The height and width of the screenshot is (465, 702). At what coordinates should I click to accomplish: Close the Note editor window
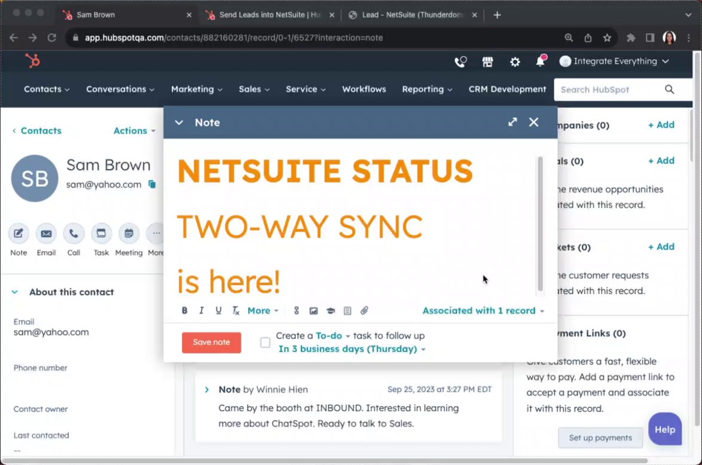pyautogui.click(x=533, y=122)
